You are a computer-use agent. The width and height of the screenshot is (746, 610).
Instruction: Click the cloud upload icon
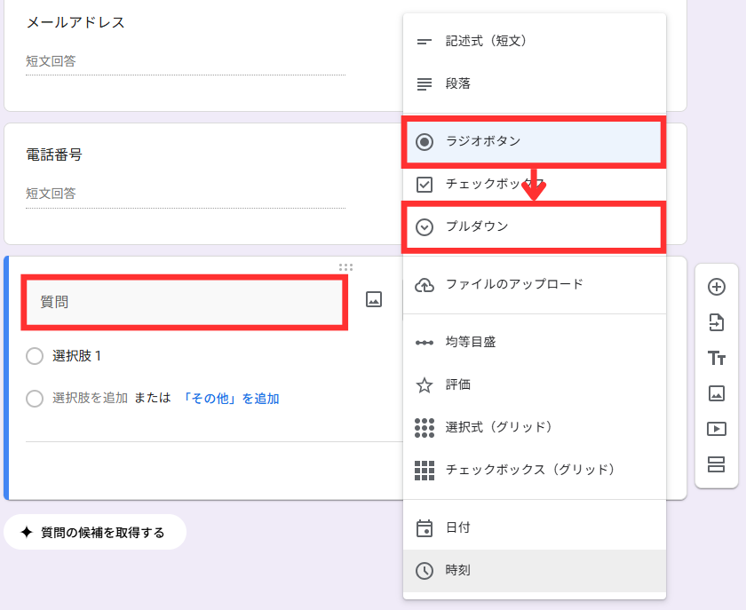click(x=425, y=285)
